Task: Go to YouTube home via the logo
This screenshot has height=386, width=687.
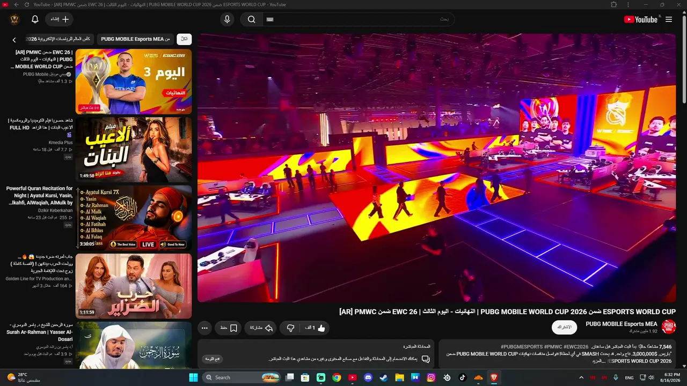Action: pos(640,19)
